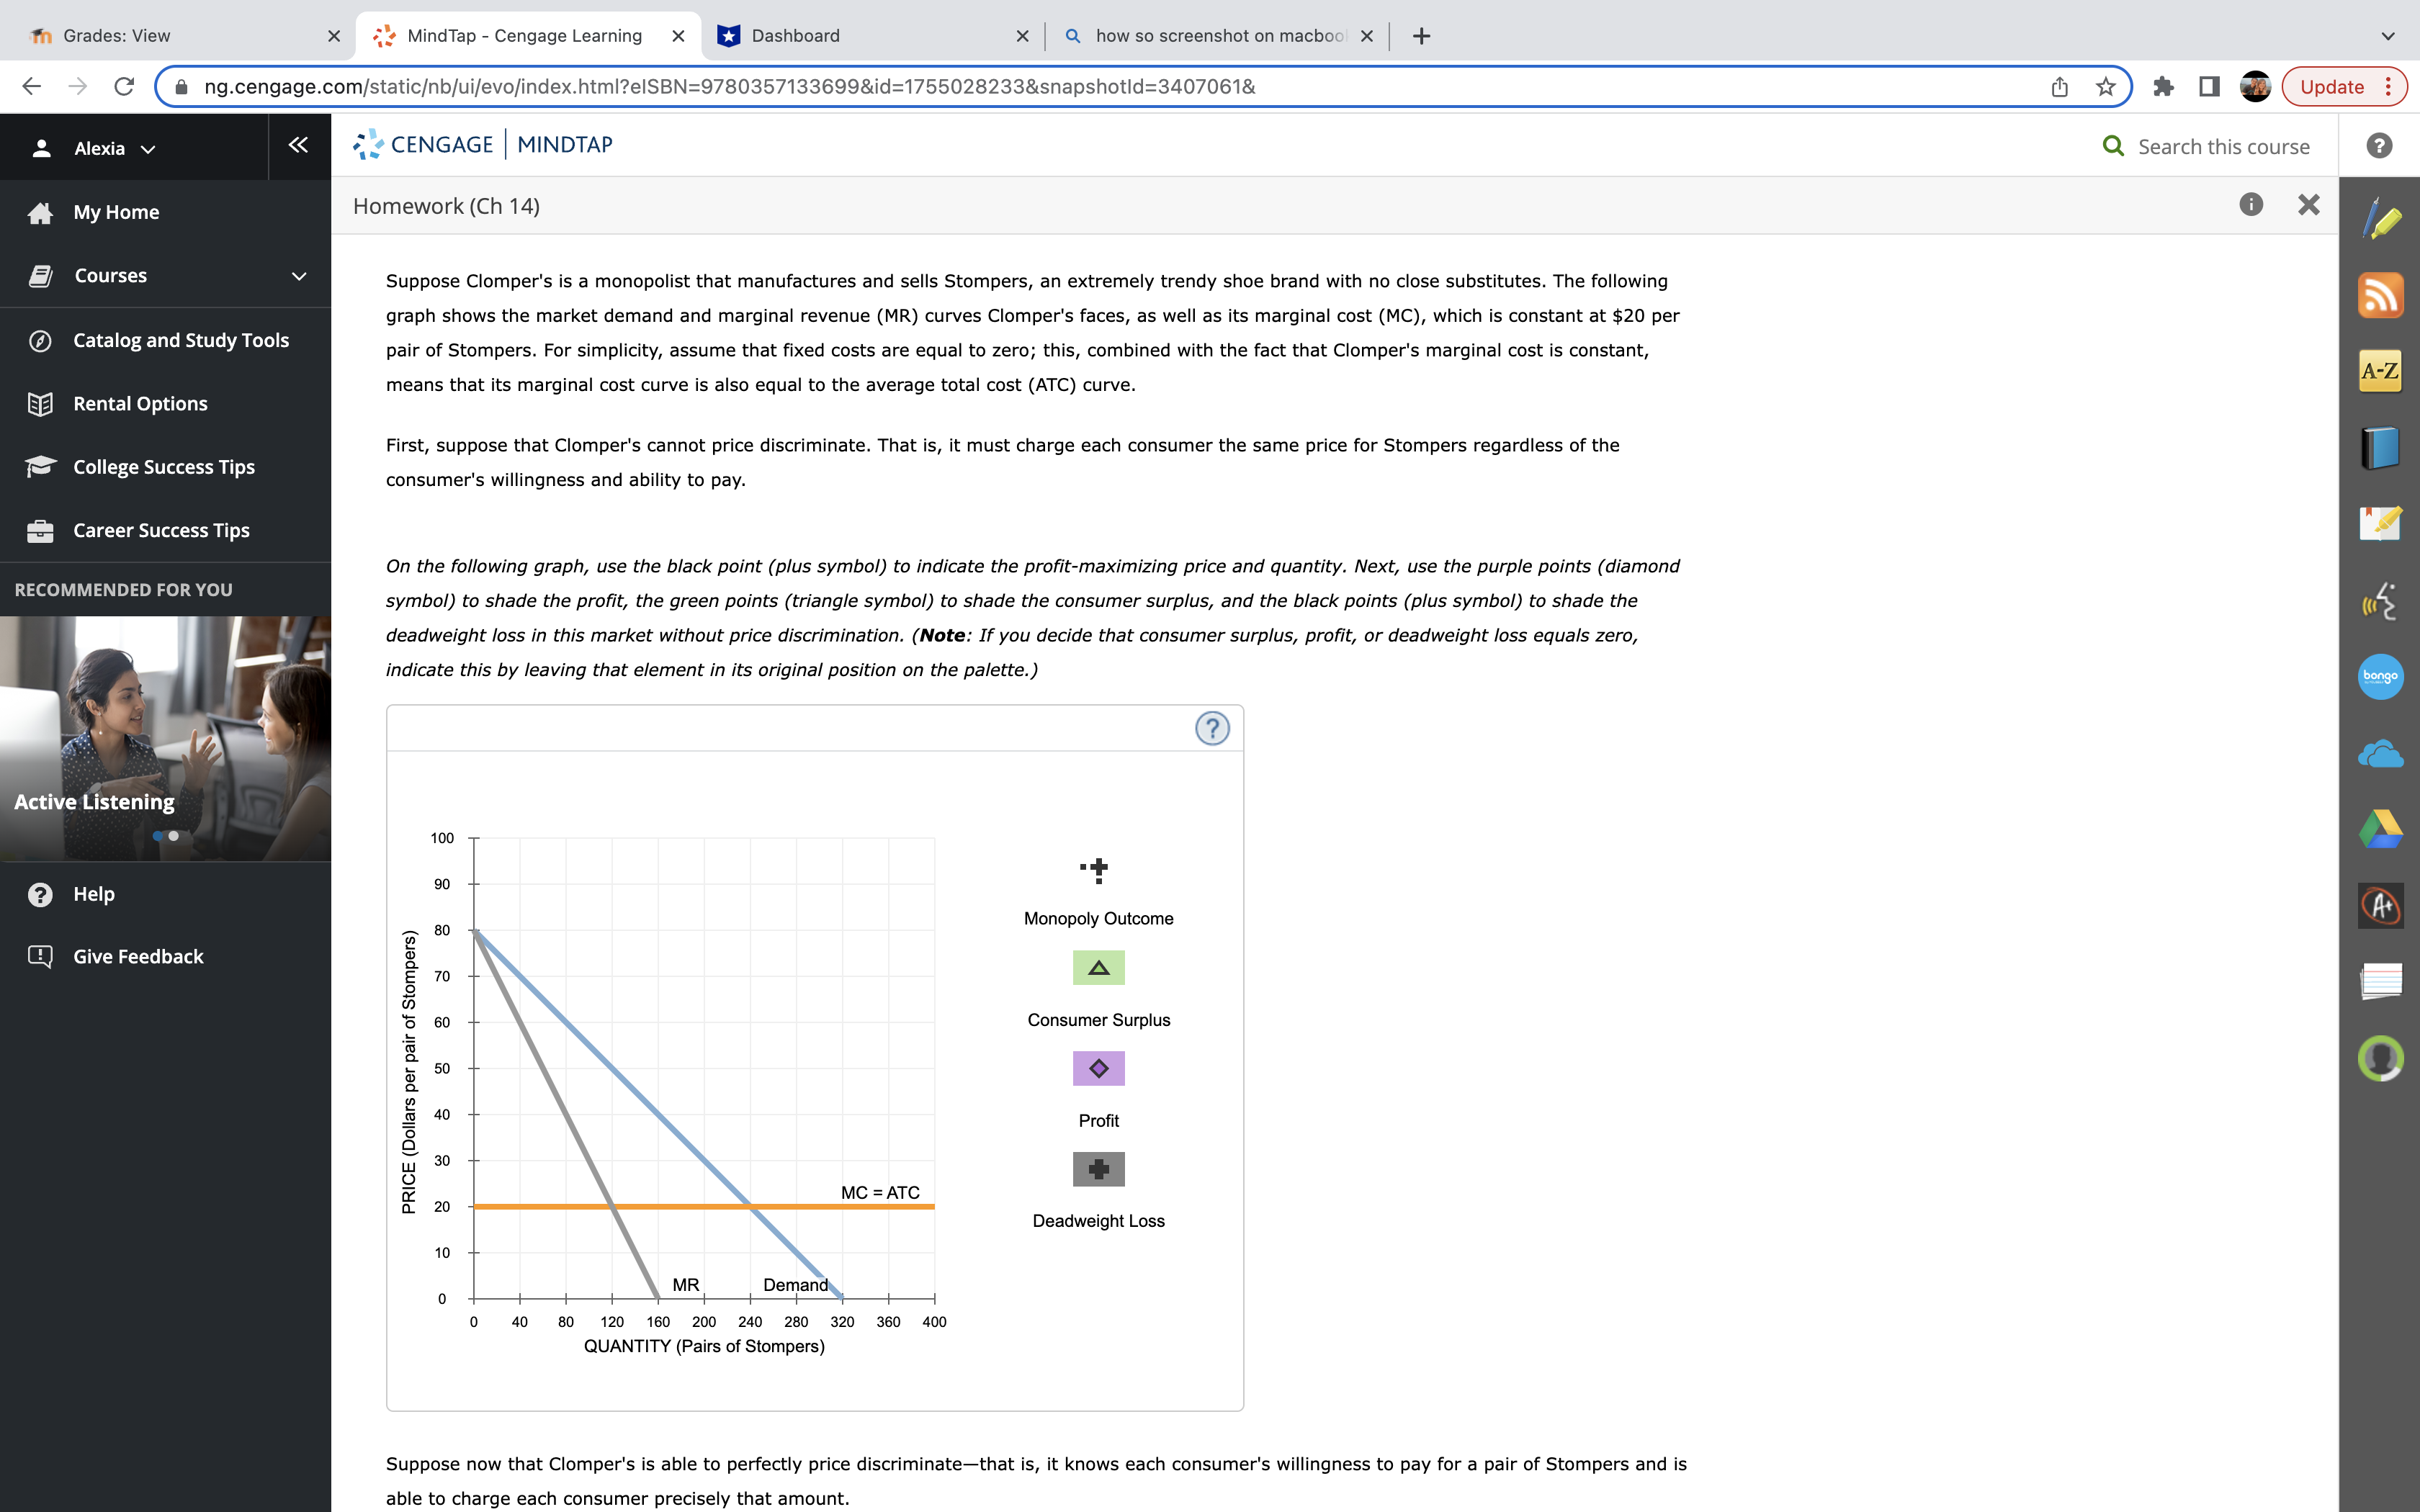Select the green triangle Consumer Surplus point
The width and height of the screenshot is (2420, 1512).
click(1097, 966)
